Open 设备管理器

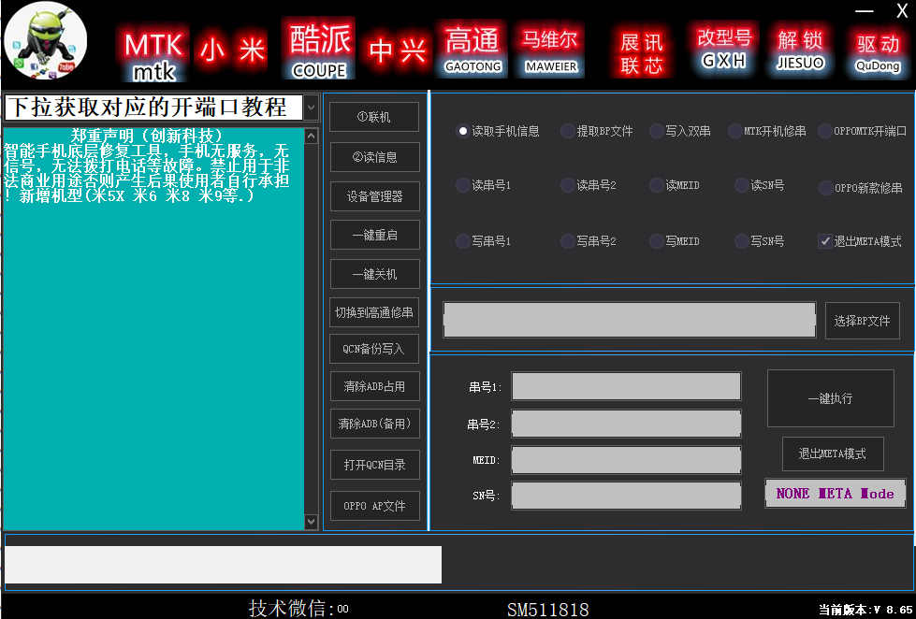[x=374, y=196]
